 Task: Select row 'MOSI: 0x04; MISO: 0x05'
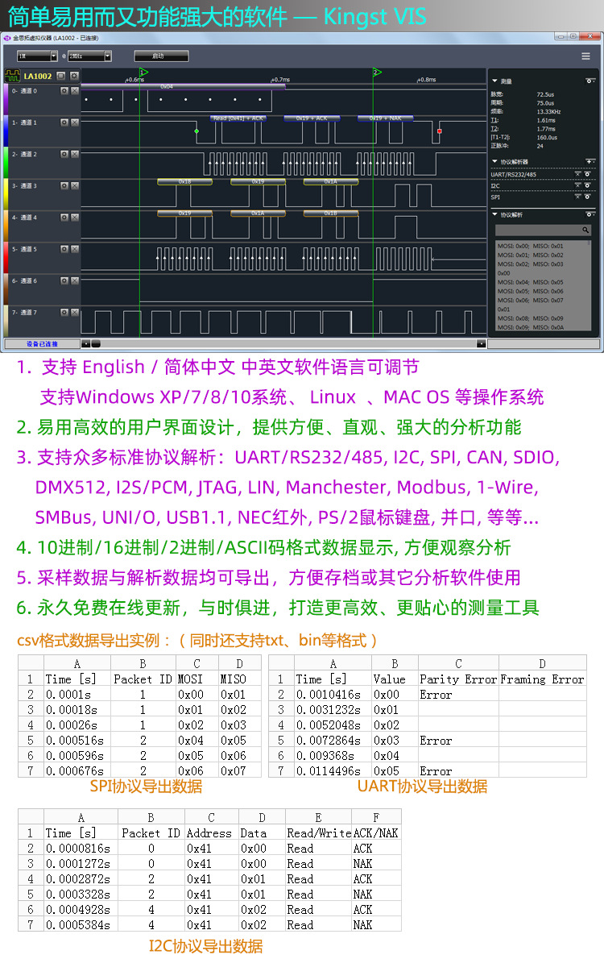pos(531,283)
